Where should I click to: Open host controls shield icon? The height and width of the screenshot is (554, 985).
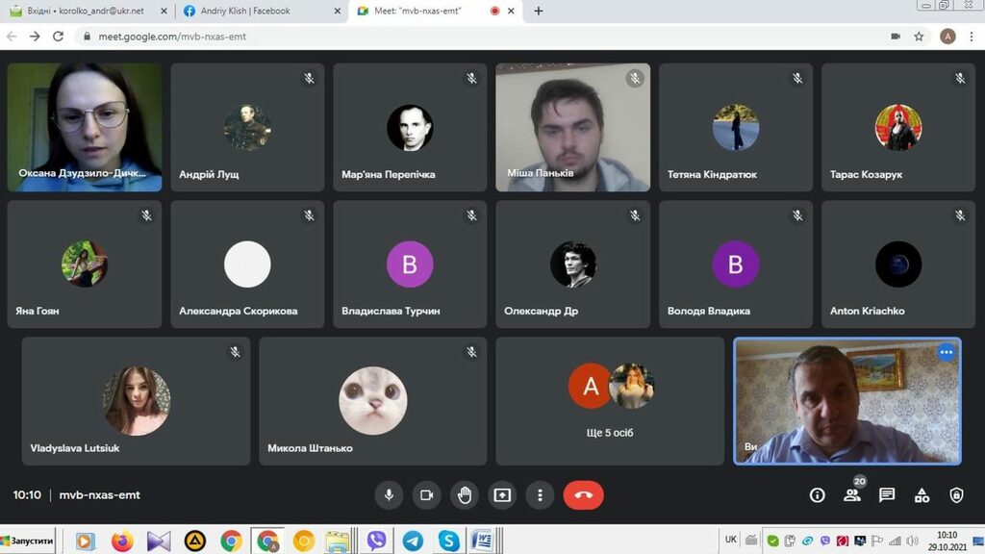tap(956, 495)
